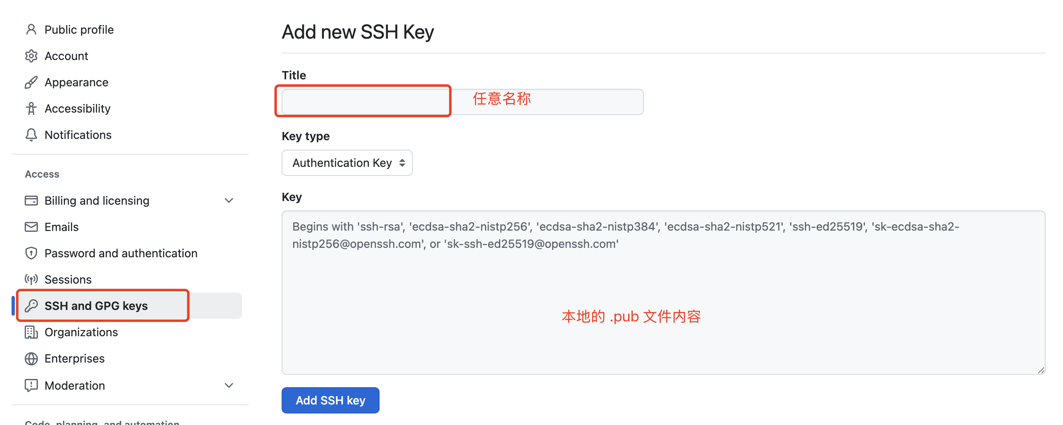1063x425 pixels.
Task: Open the Sessions settings page
Action: [x=68, y=279]
